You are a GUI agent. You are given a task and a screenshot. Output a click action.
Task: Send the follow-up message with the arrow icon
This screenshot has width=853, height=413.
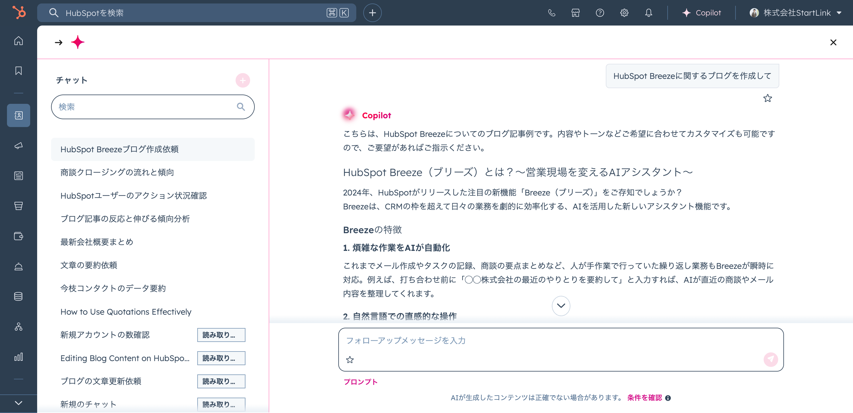click(x=771, y=360)
